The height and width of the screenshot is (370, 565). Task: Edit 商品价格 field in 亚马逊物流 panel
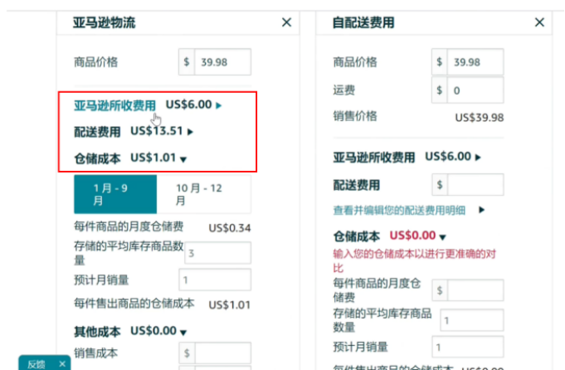222,62
